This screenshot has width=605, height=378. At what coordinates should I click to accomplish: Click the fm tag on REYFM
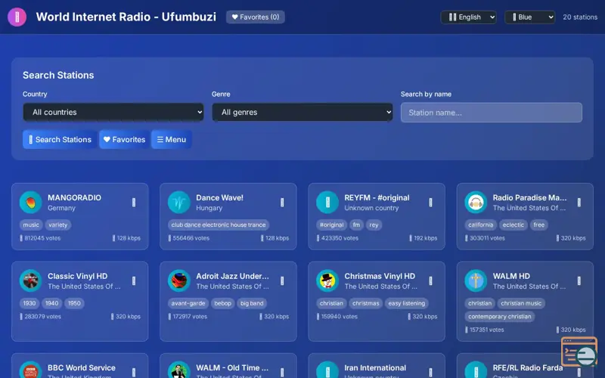[x=356, y=225]
